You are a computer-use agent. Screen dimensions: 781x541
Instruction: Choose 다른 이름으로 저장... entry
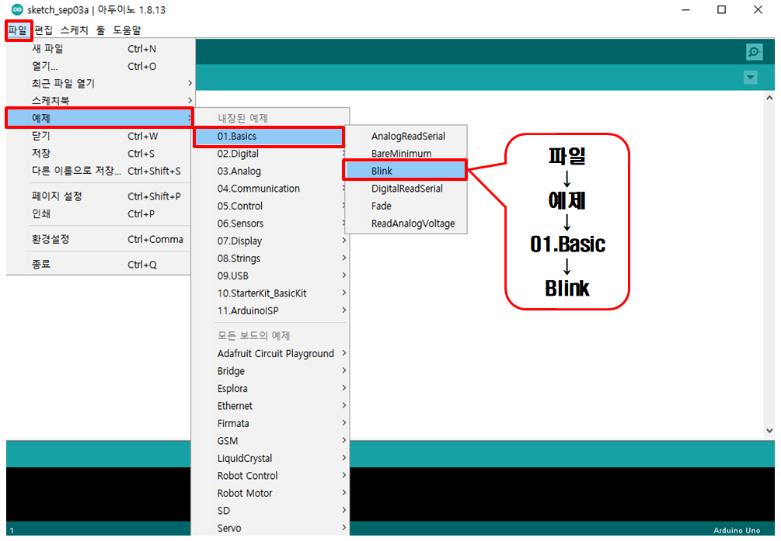click(x=99, y=171)
